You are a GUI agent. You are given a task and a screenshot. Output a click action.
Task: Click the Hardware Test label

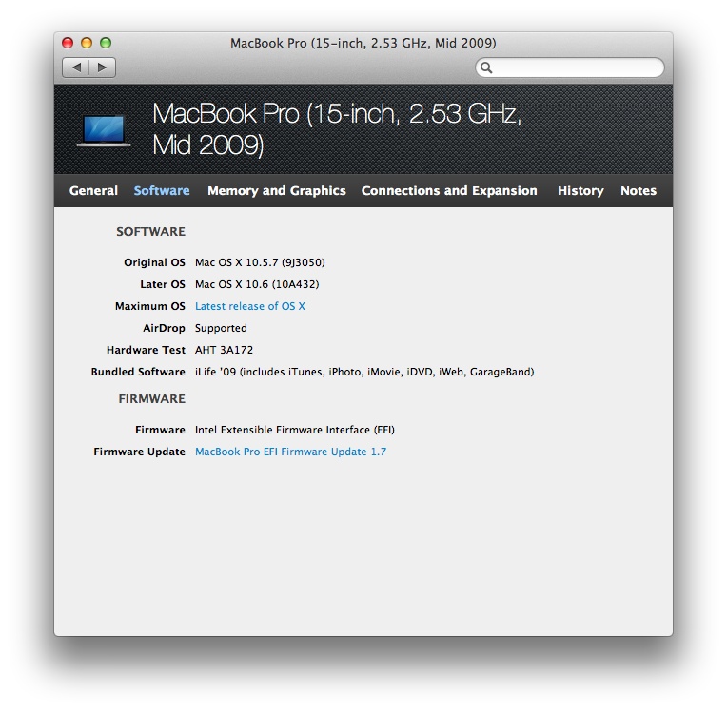[x=146, y=350]
